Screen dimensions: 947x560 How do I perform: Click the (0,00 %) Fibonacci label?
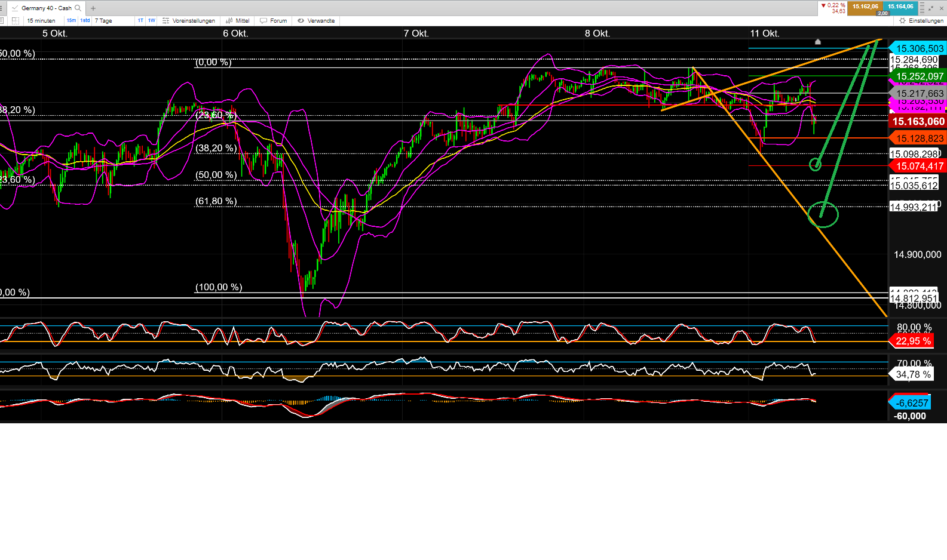(213, 62)
